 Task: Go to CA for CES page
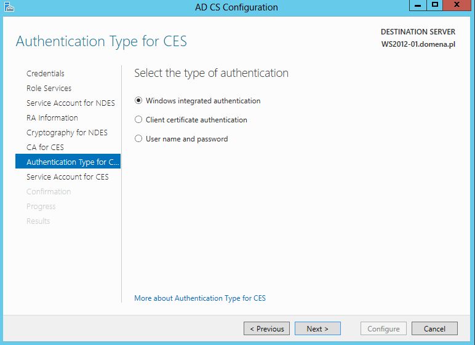point(45,147)
